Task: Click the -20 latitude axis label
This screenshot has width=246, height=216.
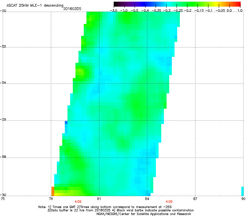Action: 3,11
